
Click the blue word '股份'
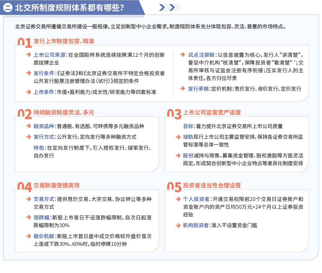point(188,156)
